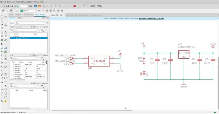The height and width of the screenshot is (114, 219).
Task: Open Managed Libraries to Update link
Action: pyautogui.click(x=151, y=19)
